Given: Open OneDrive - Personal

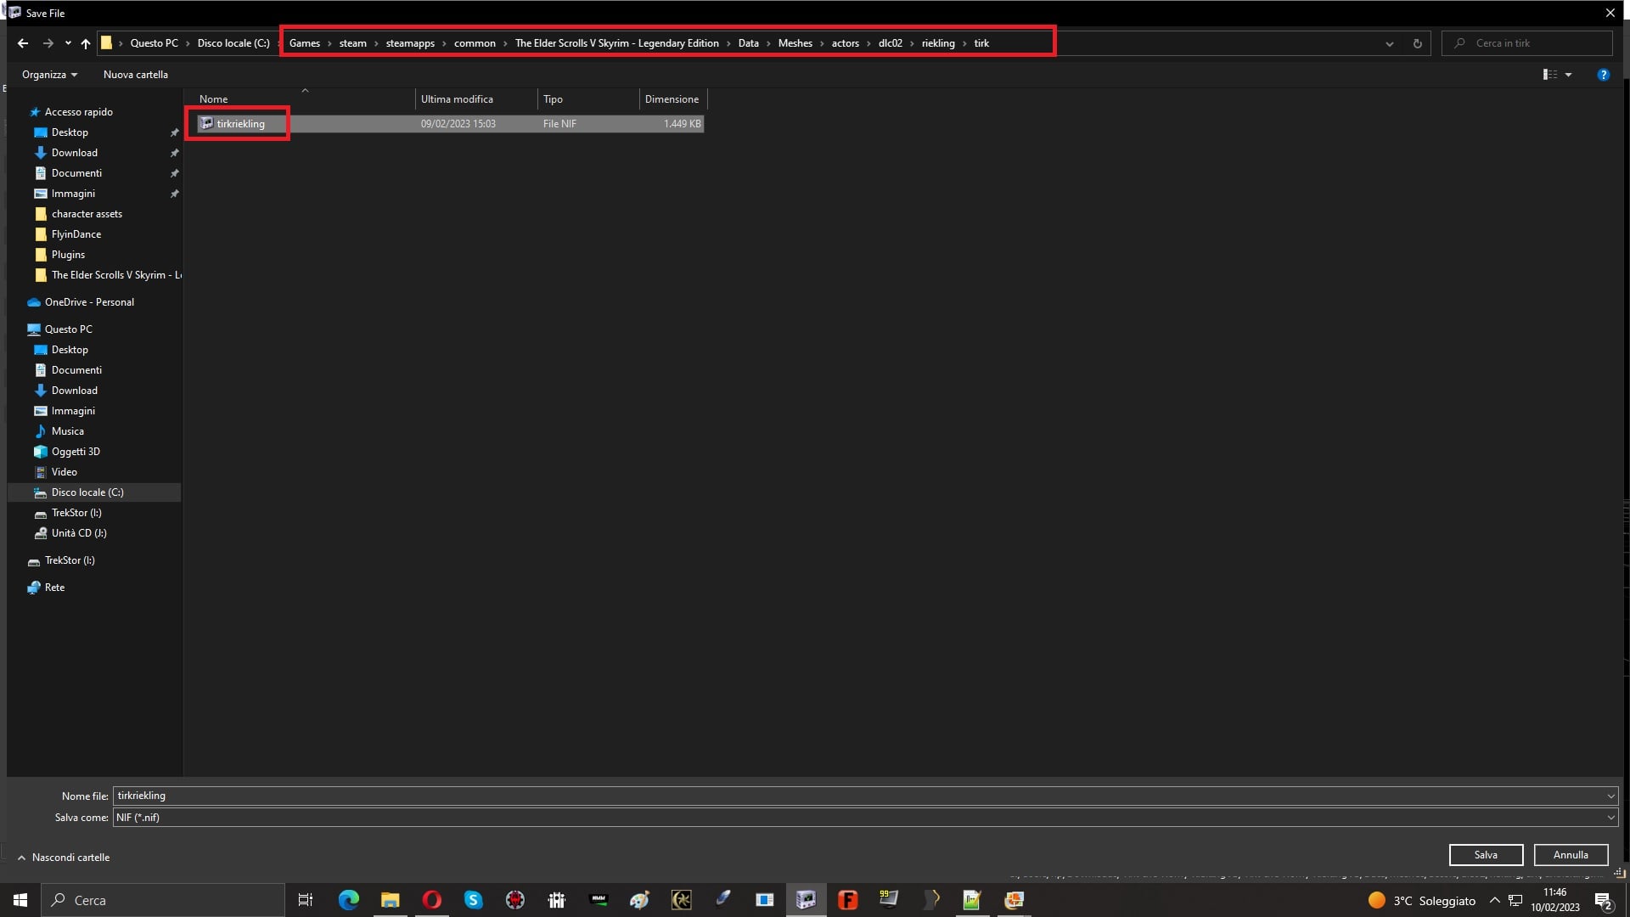Looking at the screenshot, I should point(89,302).
